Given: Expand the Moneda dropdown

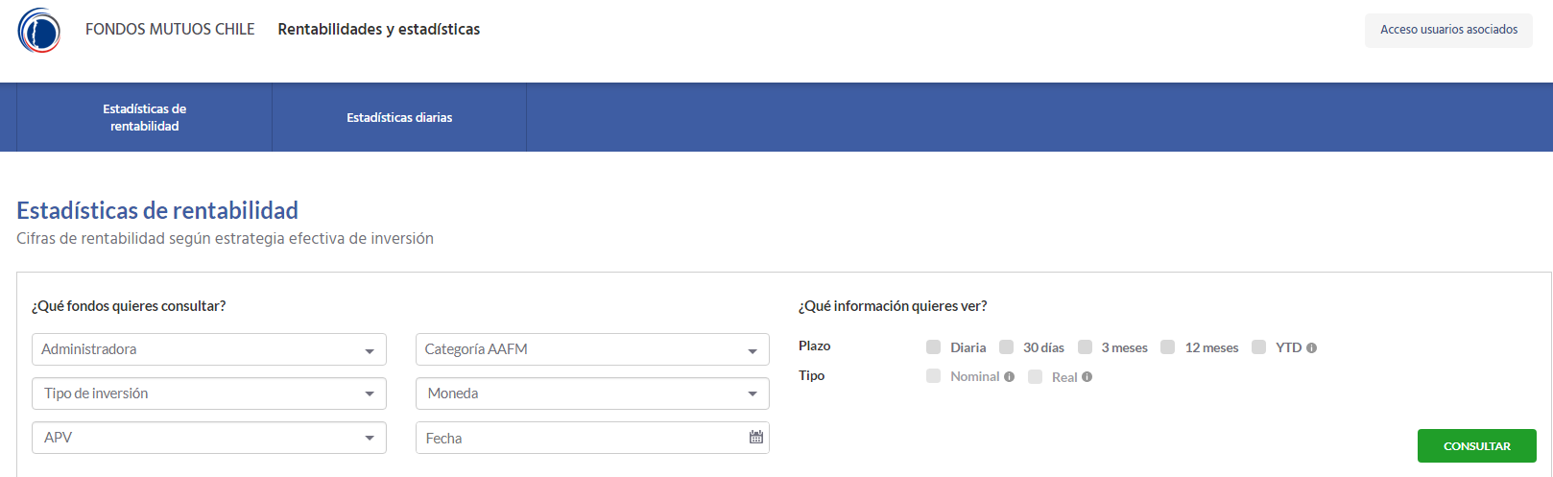Looking at the screenshot, I should [592, 394].
